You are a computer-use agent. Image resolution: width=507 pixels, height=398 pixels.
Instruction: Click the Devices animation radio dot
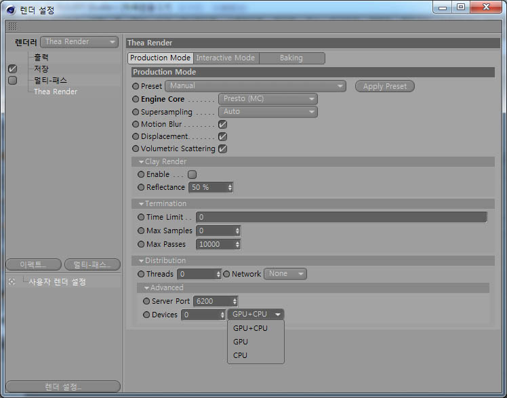click(146, 315)
